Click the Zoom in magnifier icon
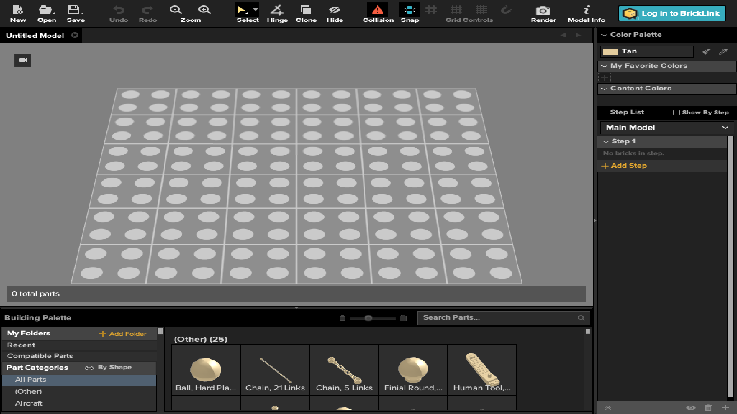Screen dimensions: 737x414 pyautogui.click(x=204, y=10)
